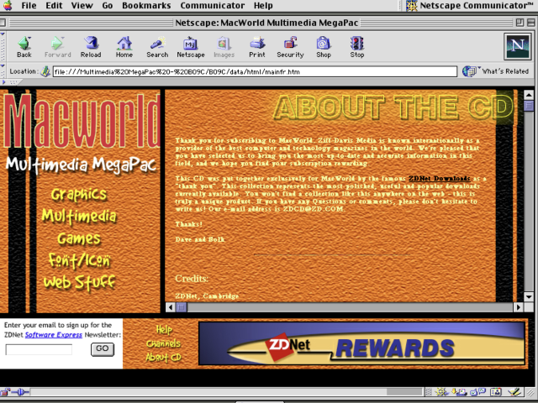Open the Security info button
Viewport: 538px width, 403px height.
point(290,47)
